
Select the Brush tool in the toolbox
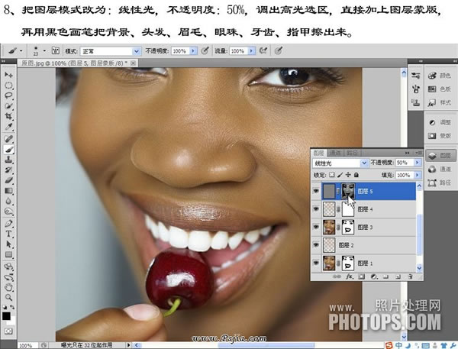coord(8,150)
